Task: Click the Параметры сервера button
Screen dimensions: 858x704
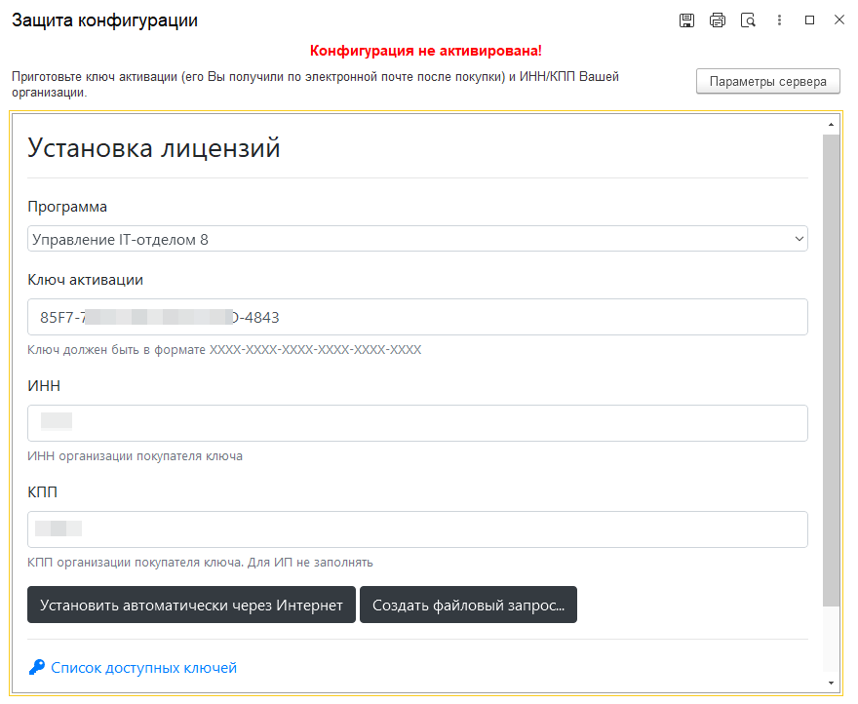Action: [766, 81]
